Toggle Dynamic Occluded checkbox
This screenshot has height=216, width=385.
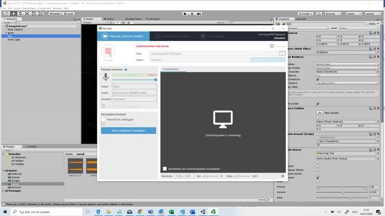[318, 103]
